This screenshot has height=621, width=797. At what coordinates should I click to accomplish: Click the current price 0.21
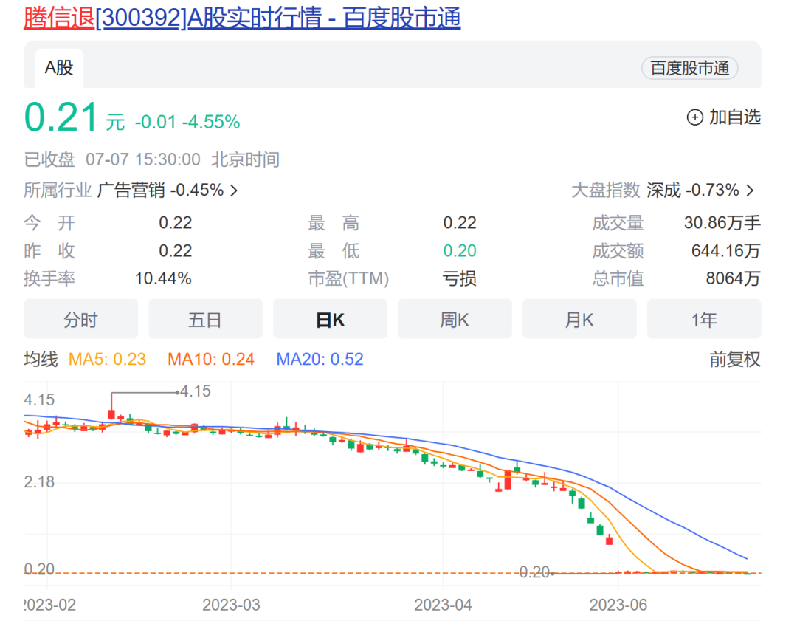[61, 117]
